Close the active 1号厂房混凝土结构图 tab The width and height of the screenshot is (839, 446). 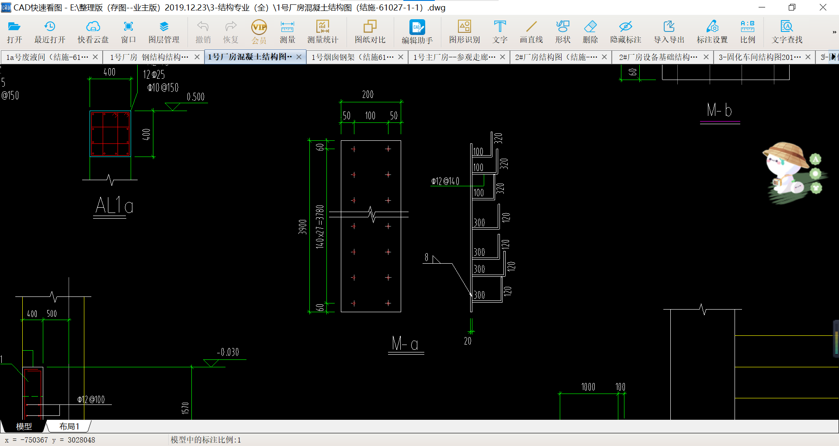299,57
